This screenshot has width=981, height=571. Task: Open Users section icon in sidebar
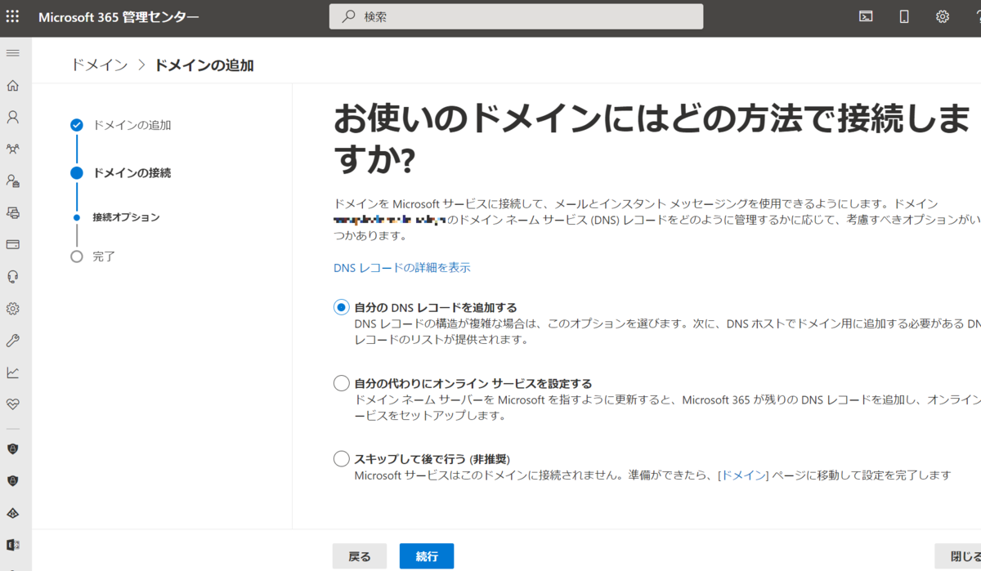[12, 117]
